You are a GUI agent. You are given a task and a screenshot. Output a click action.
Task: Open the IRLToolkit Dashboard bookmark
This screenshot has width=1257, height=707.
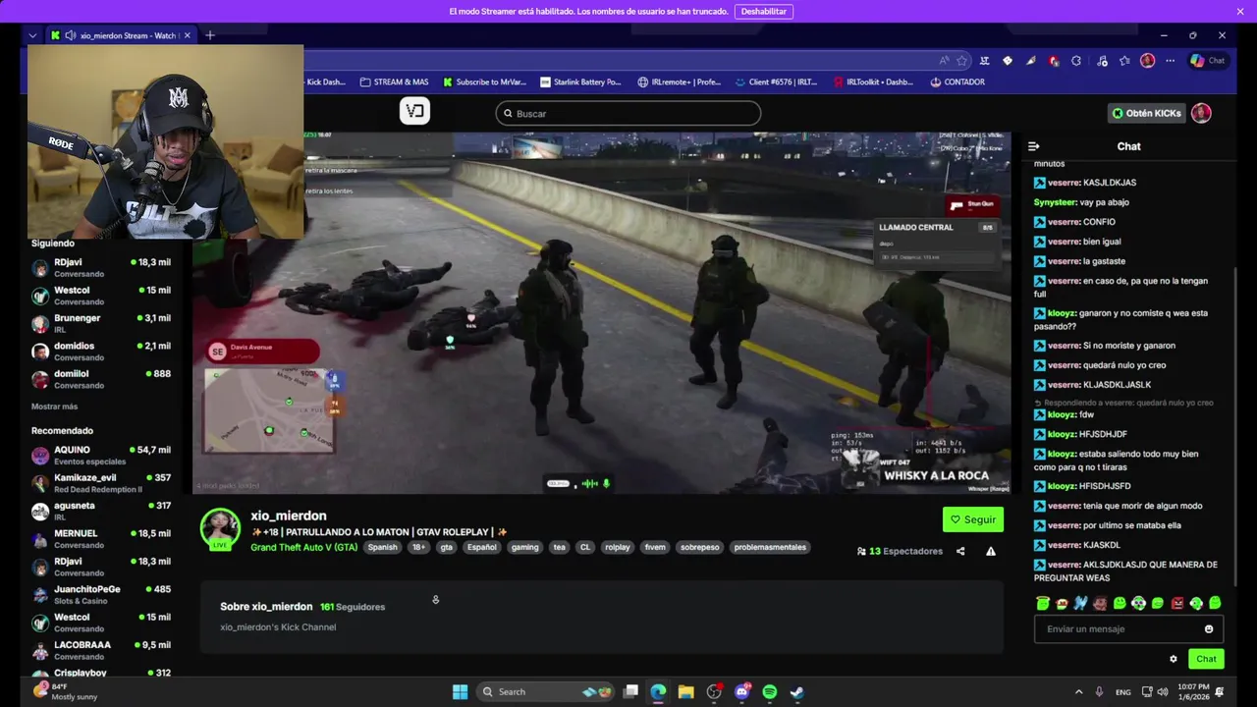[872, 82]
